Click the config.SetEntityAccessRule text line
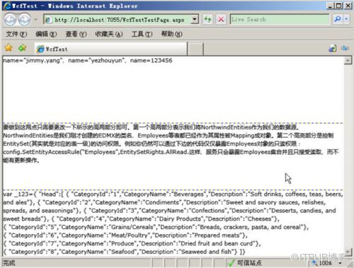 (x=171, y=152)
